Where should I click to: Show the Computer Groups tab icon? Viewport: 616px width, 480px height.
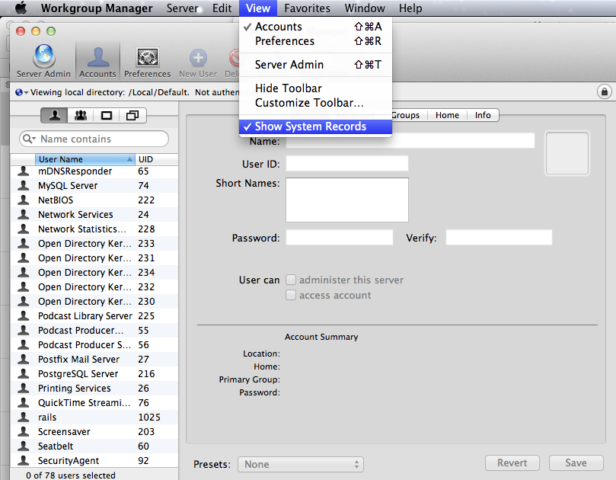[132, 116]
